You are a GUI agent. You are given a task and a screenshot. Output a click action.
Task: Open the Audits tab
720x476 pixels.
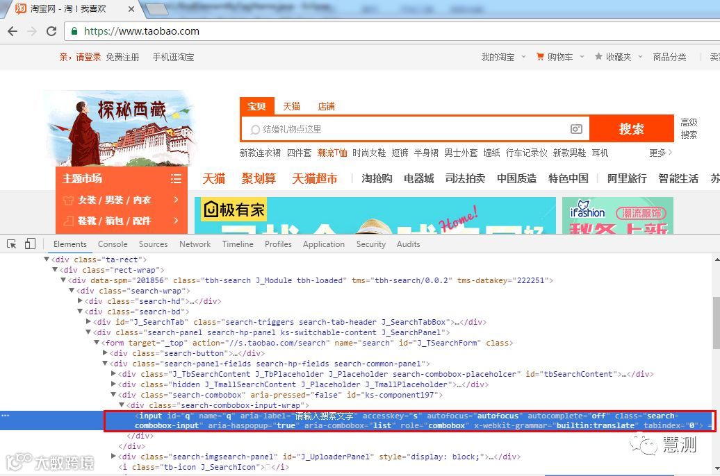coord(408,244)
